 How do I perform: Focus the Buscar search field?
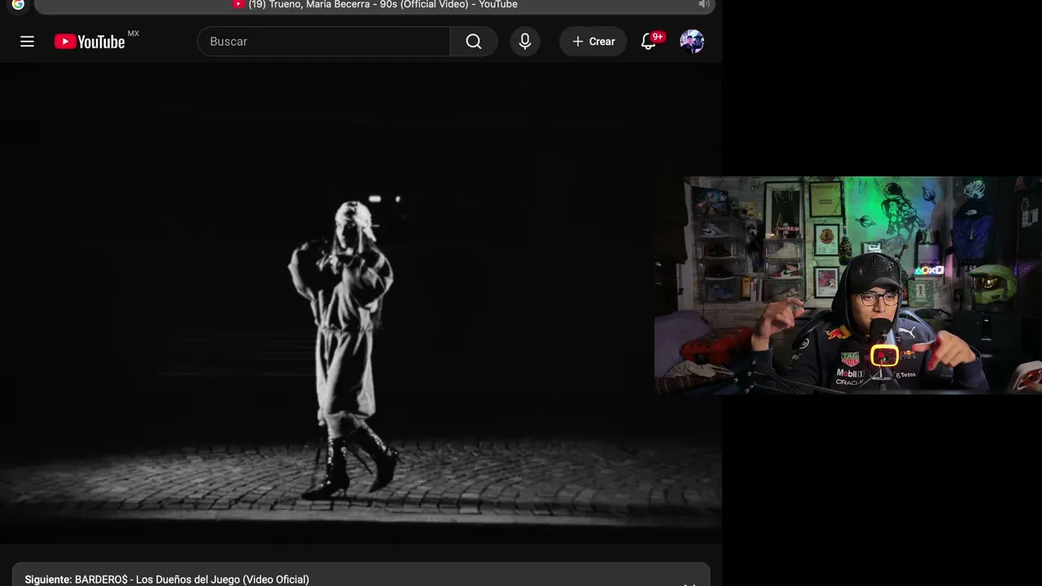(323, 42)
